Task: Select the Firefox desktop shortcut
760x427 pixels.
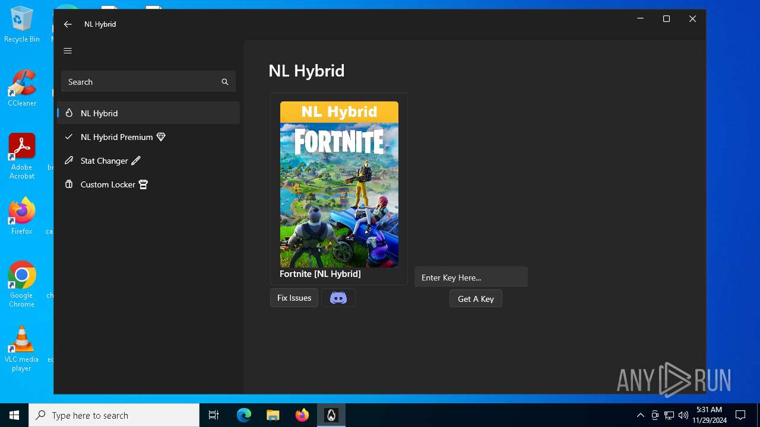Action: pos(22,216)
